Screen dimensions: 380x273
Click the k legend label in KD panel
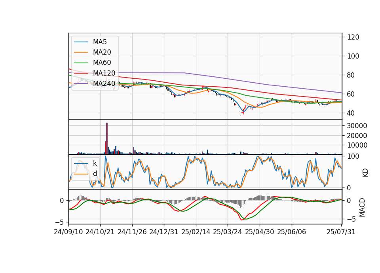pos(95,163)
